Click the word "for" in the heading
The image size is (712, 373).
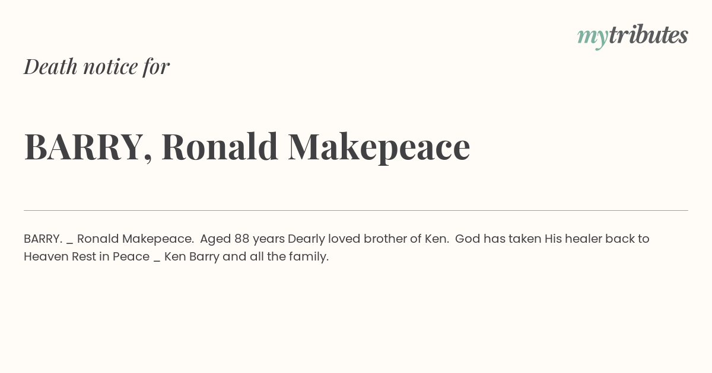click(x=157, y=67)
